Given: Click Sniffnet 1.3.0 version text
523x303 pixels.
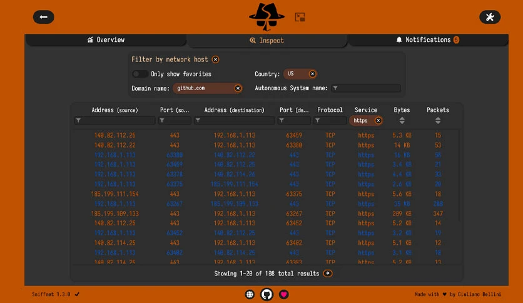Looking at the screenshot, I should pos(51,294).
